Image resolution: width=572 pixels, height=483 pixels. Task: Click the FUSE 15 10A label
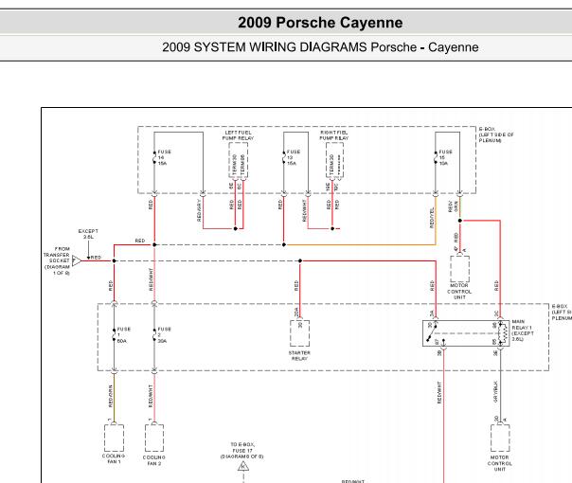click(445, 157)
